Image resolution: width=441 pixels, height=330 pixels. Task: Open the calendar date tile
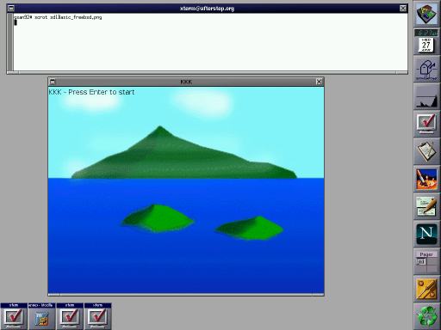click(426, 41)
